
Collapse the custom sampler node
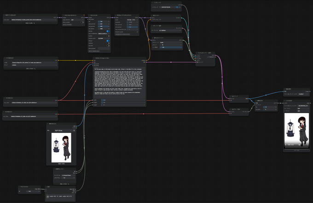[x=197, y=53]
